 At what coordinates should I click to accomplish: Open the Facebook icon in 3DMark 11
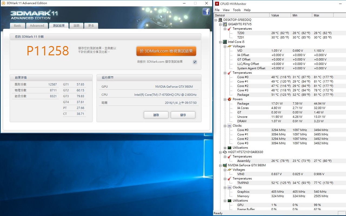(x=206, y=12)
